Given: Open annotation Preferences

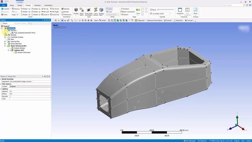Looking at the screenshot, I should point(67,15).
